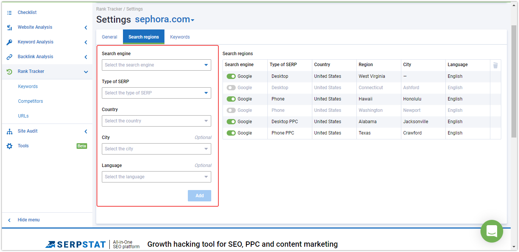Select the Search regions tab

point(144,37)
